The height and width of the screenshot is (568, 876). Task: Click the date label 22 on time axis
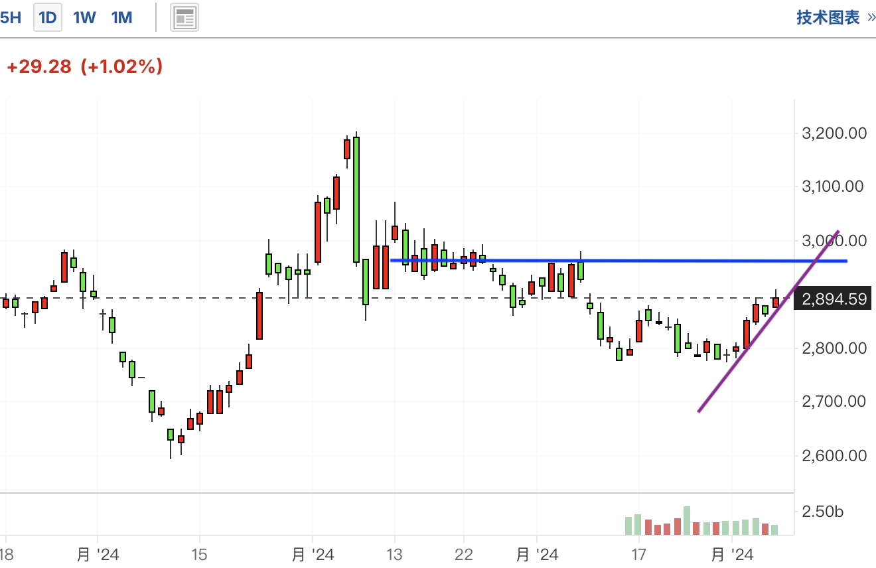[x=464, y=554]
